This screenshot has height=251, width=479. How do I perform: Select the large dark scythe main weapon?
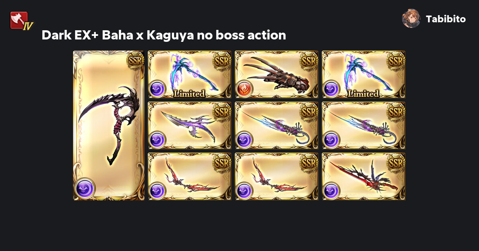point(109,125)
